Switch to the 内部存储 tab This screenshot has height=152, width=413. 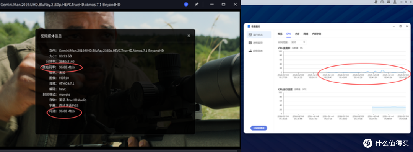pyautogui.click(x=316, y=34)
